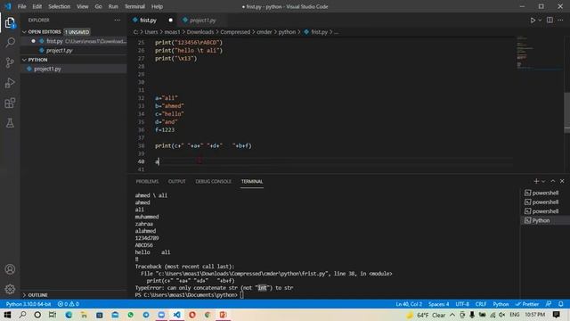Click Downloads in the breadcrumb path

tap(200, 32)
